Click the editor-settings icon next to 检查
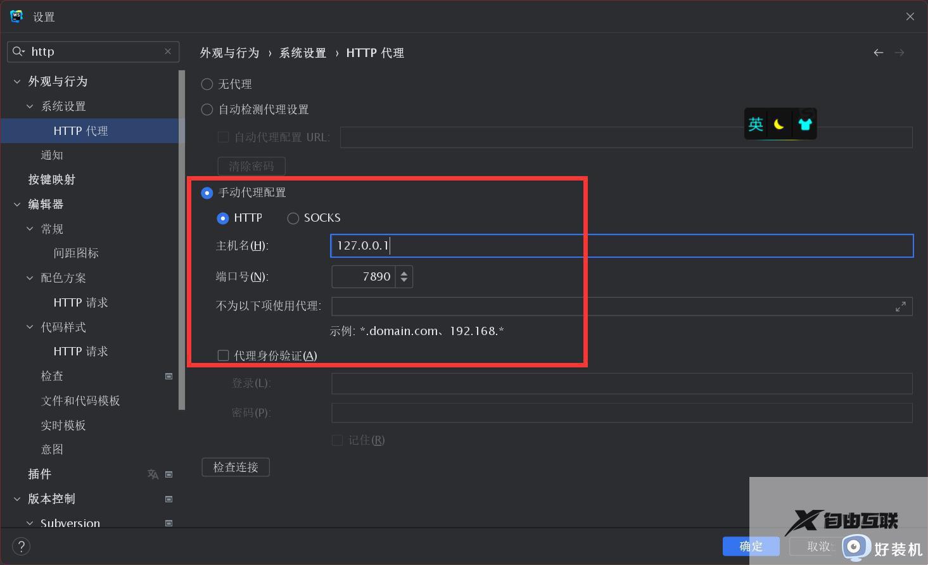 (x=168, y=376)
